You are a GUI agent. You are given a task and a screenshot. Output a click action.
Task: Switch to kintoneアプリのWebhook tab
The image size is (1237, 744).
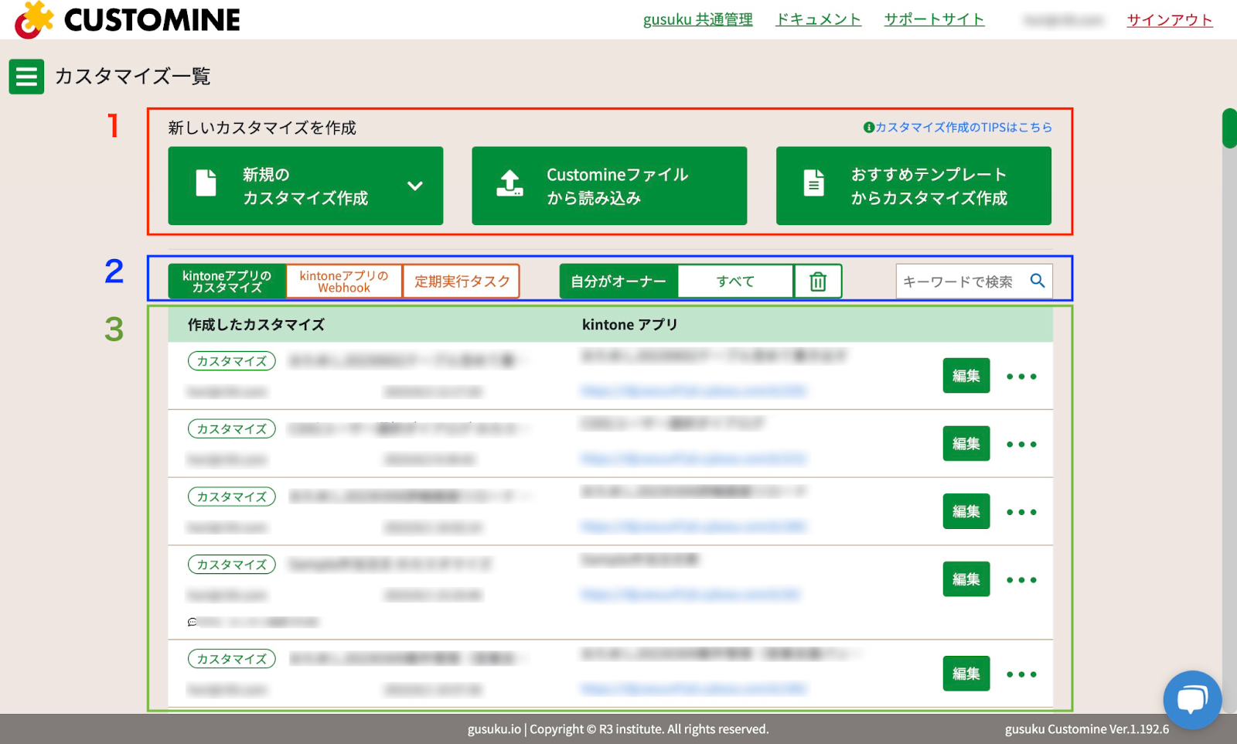344,282
